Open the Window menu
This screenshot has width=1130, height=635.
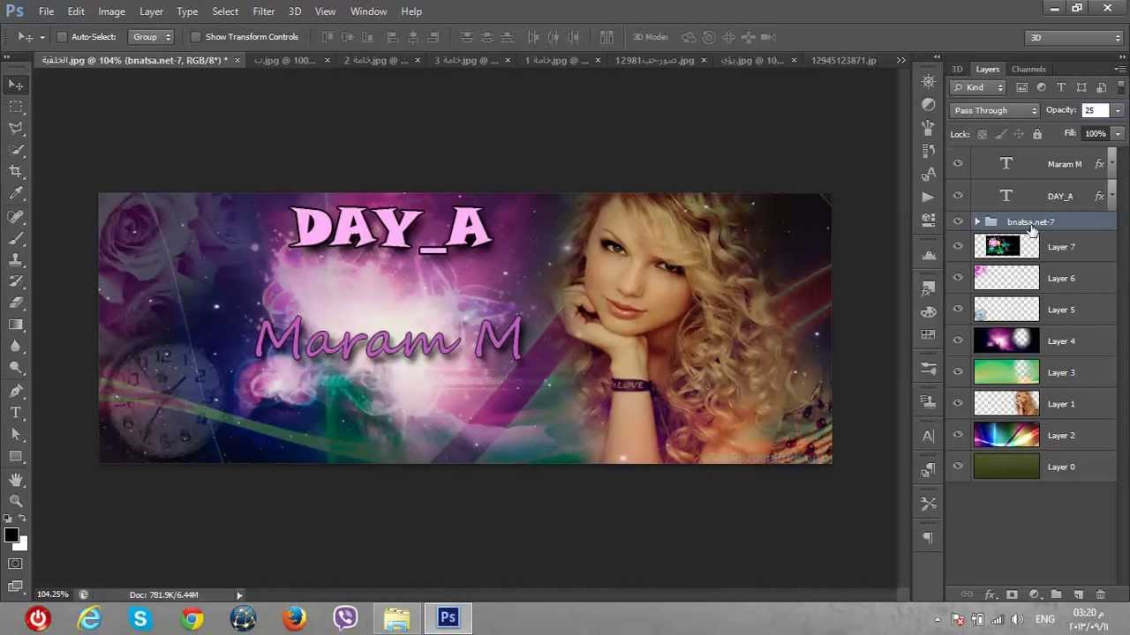pyautogui.click(x=368, y=11)
